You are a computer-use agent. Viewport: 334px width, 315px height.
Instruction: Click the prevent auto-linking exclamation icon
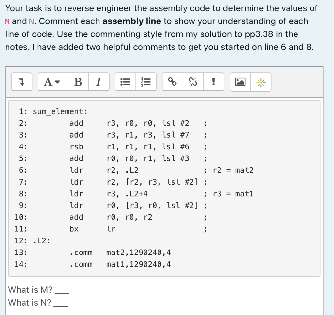pos(214,82)
